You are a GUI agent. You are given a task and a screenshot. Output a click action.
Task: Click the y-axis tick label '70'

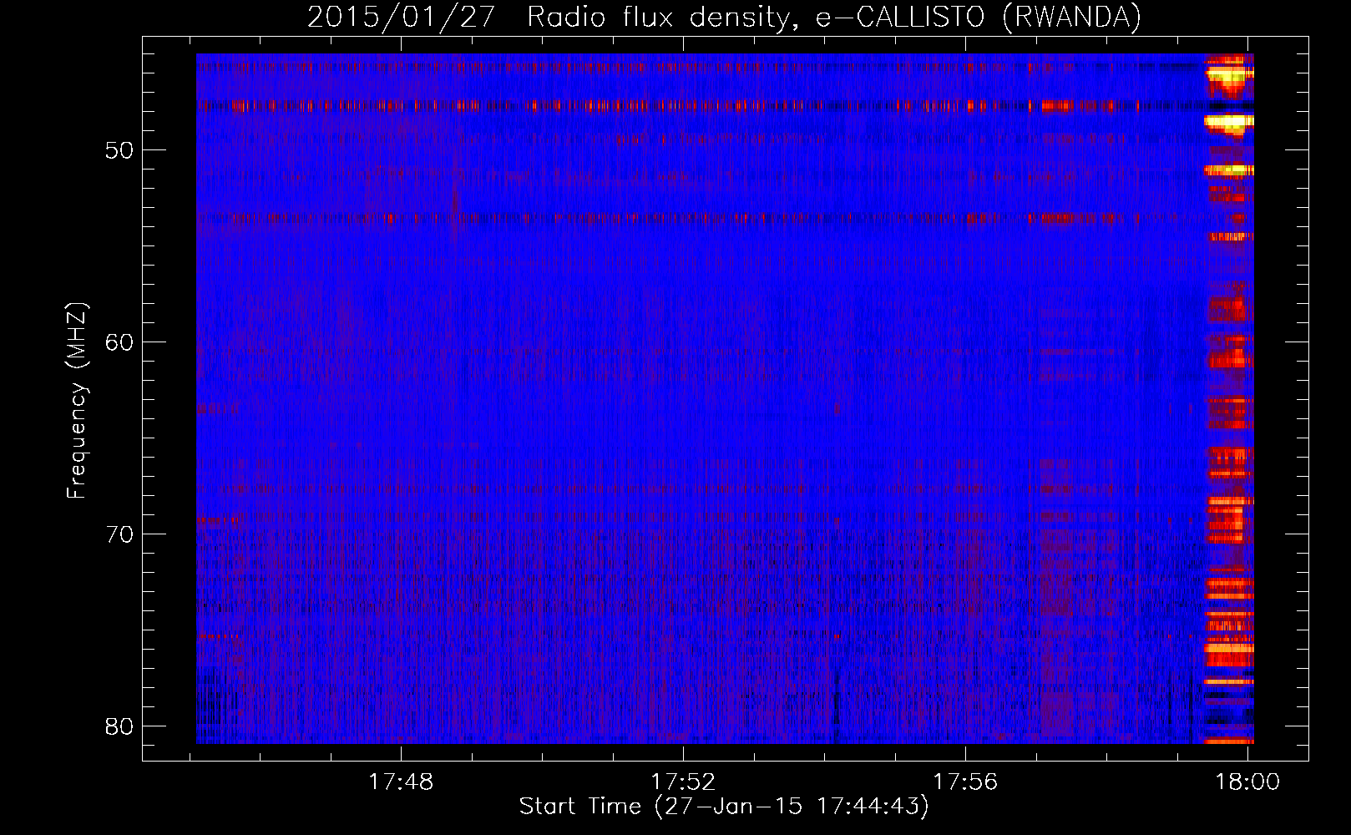119,534
